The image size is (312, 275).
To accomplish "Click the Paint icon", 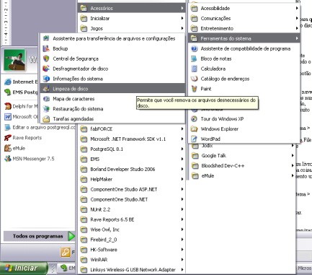I will 194,89.
